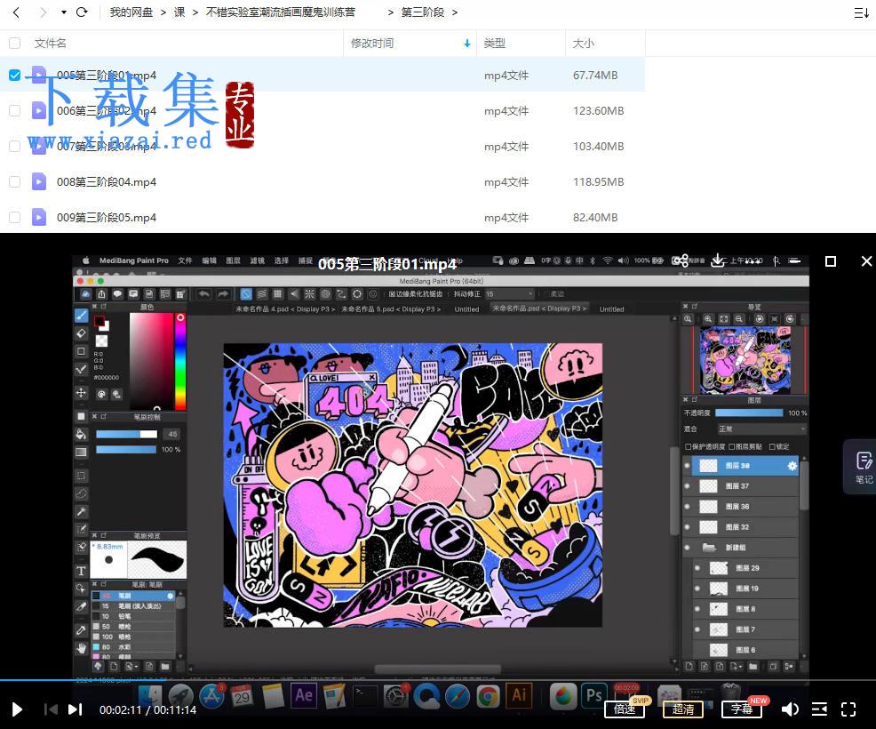Screen dimensions: 876x729
Task: Open the 不错实验室潮流插画魔鬼训练营 breadcrumb
Action: click(x=281, y=12)
